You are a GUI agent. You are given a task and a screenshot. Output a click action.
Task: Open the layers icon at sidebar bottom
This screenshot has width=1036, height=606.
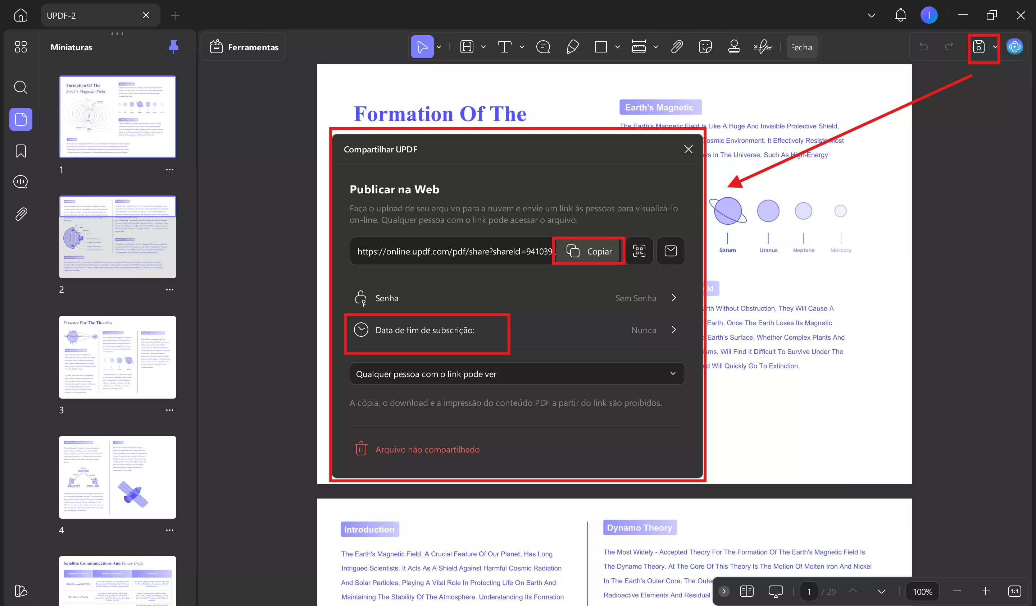coord(21,591)
